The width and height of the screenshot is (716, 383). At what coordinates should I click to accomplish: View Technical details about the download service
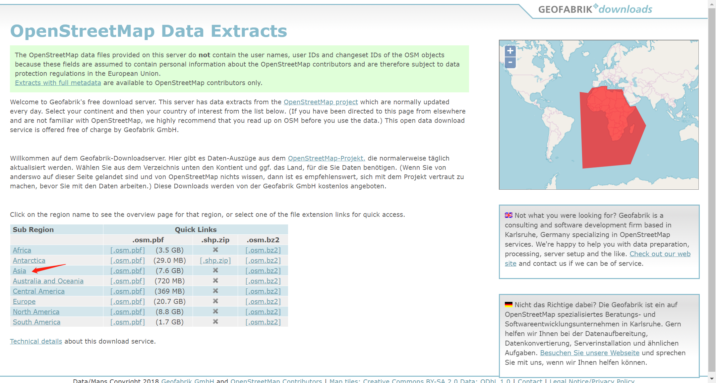click(36, 341)
